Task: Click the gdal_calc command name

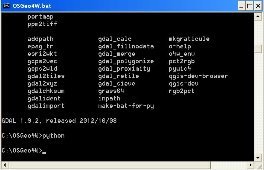Action: 115,39
